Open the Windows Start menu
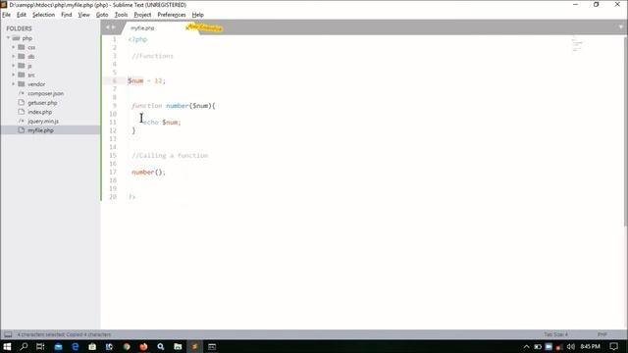 click(7, 346)
